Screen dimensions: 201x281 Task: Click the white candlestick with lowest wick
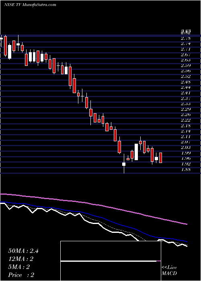pos(124,164)
